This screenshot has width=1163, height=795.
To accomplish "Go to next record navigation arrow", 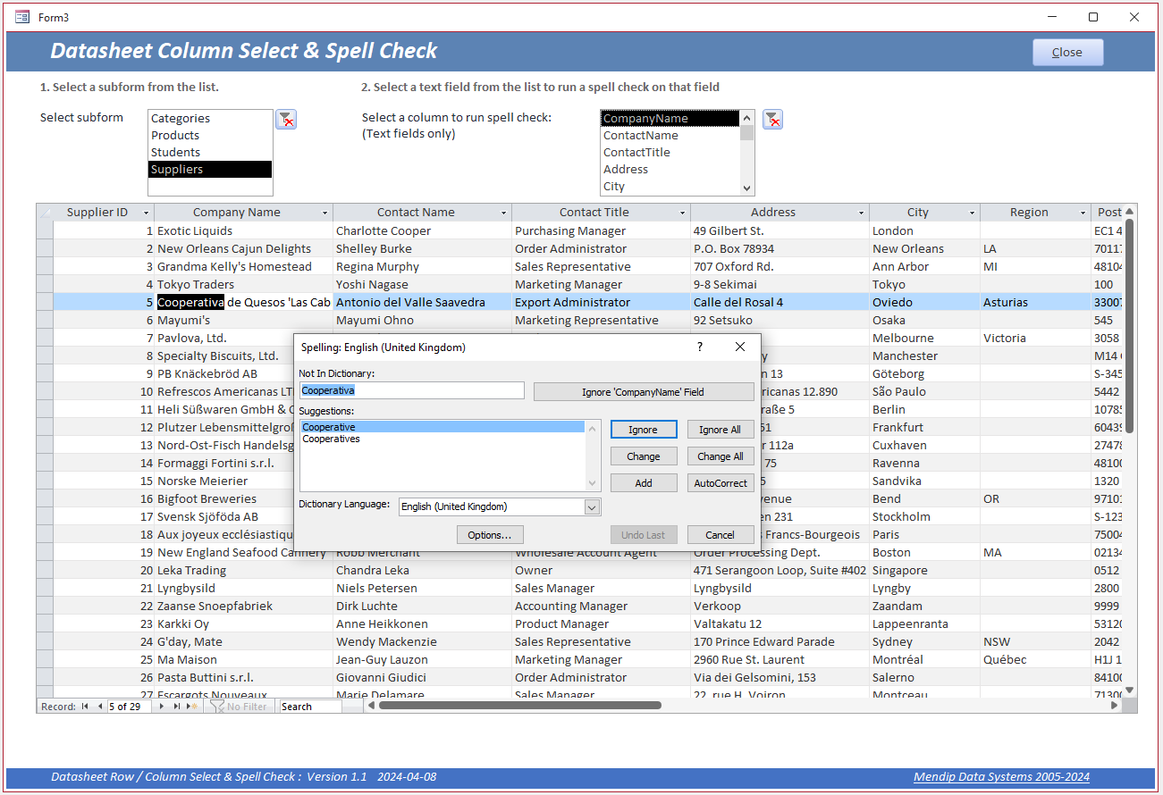I will tap(162, 707).
